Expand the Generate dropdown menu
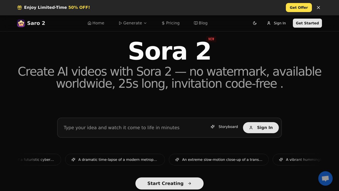339x191 pixels. tap(133, 23)
